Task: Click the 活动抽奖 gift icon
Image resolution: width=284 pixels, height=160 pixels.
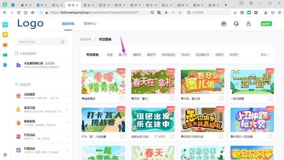Action: coord(19,96)
